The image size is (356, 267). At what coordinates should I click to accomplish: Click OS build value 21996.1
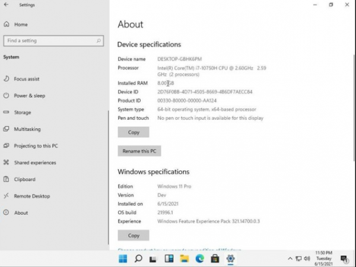coord(165,212)
